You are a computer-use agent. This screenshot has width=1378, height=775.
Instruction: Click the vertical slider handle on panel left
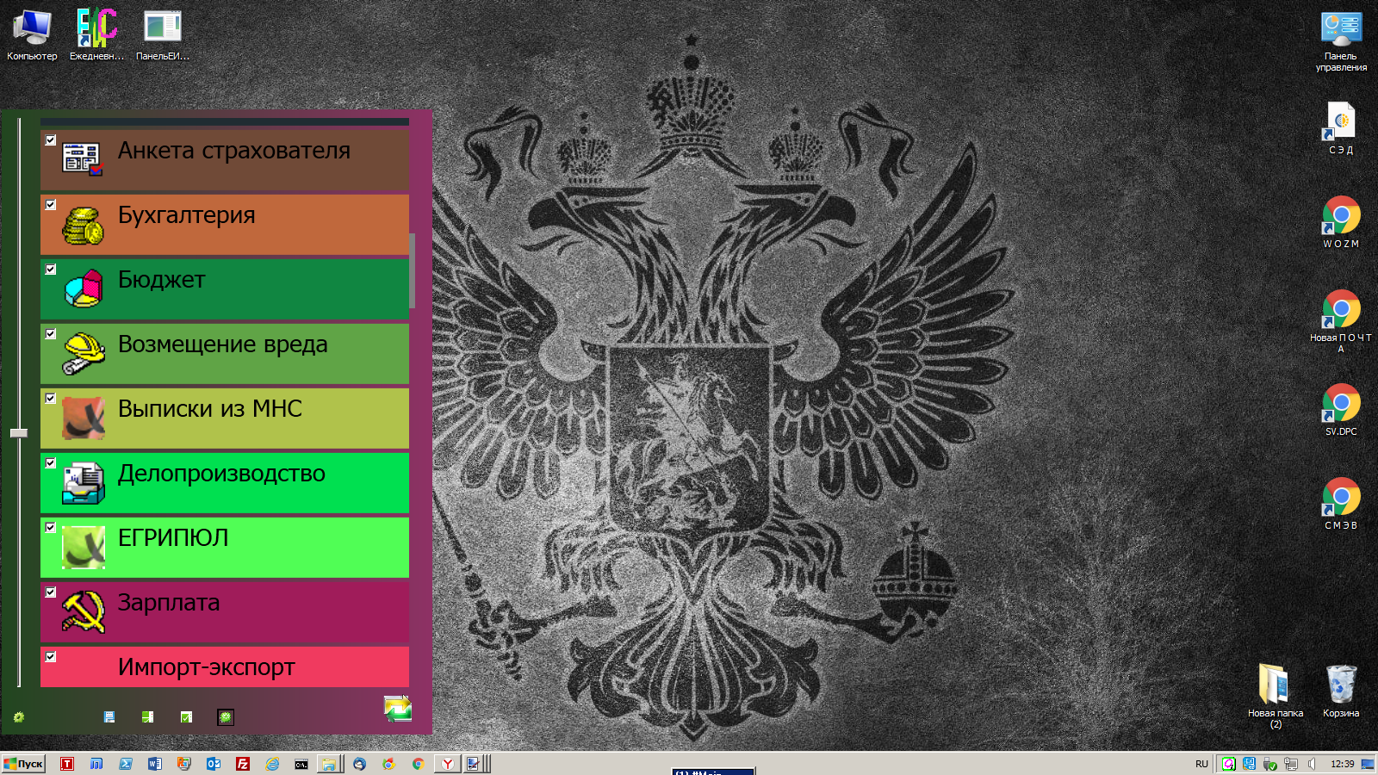19,433
